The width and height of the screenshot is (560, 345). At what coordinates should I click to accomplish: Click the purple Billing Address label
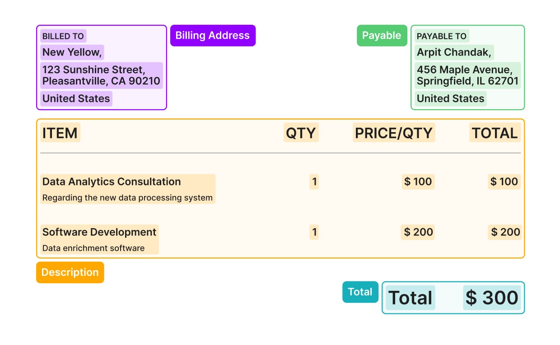coord(213,36)
